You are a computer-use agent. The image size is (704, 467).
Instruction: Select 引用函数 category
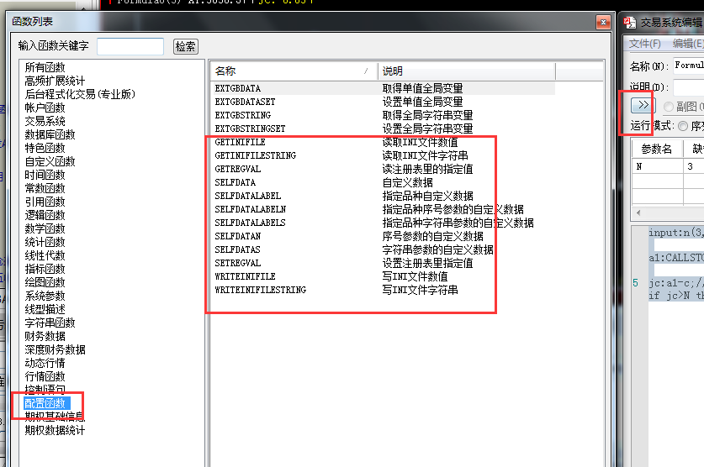[45, 202]
